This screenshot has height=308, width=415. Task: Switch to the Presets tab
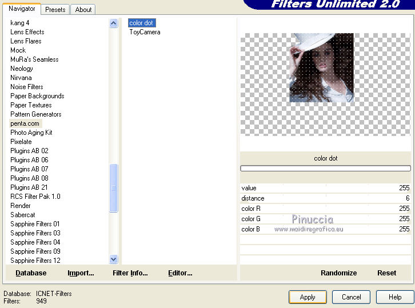coord(55,10)
